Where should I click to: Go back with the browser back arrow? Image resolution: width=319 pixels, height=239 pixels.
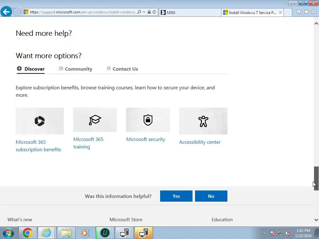6,12
